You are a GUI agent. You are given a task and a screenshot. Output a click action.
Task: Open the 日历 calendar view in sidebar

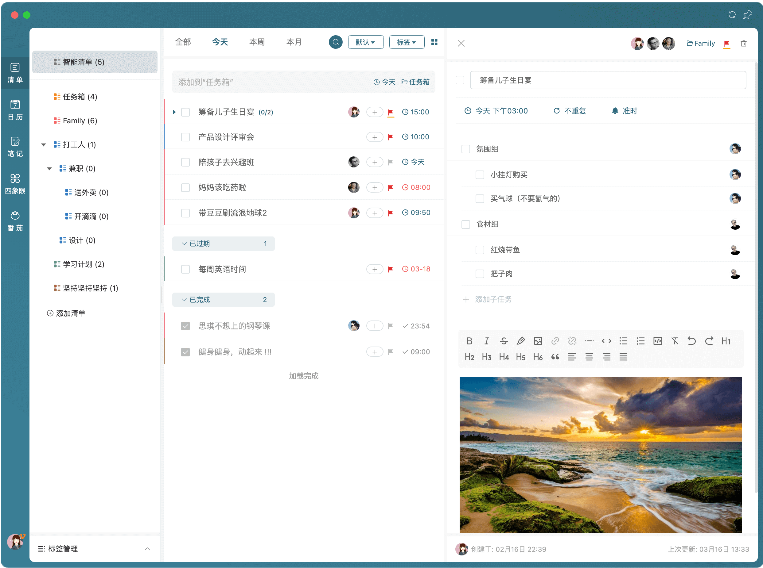[x=15, y=109]
